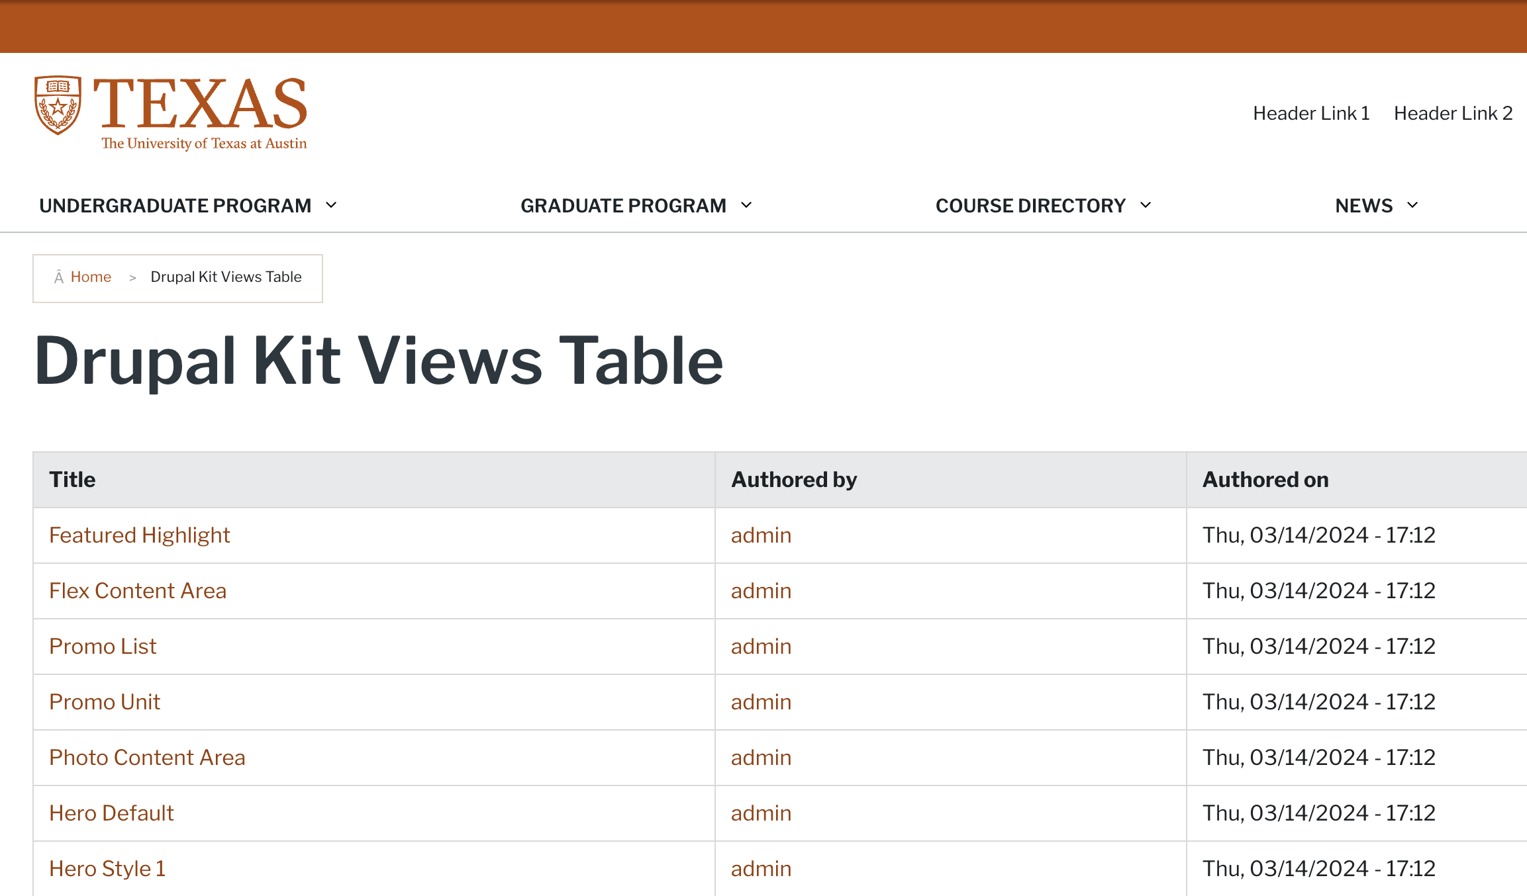Image resolution: width=1527 pixels, height=896 pixels.
Task: Click the Home breadcrumb link
Action: (91, 277)
